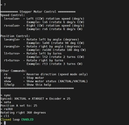Image resolution: width=129 pixels, height=125 pixels.
Task: Click 'Example: ra180 (rotate 180 deg CW)' line
Action: (56, 50)
